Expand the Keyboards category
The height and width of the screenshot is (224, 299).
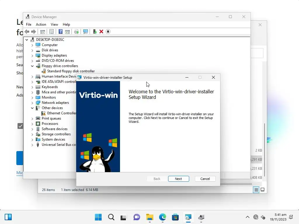(32, 87)
